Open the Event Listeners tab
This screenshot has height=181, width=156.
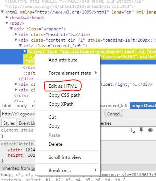(x=27, y=123)
